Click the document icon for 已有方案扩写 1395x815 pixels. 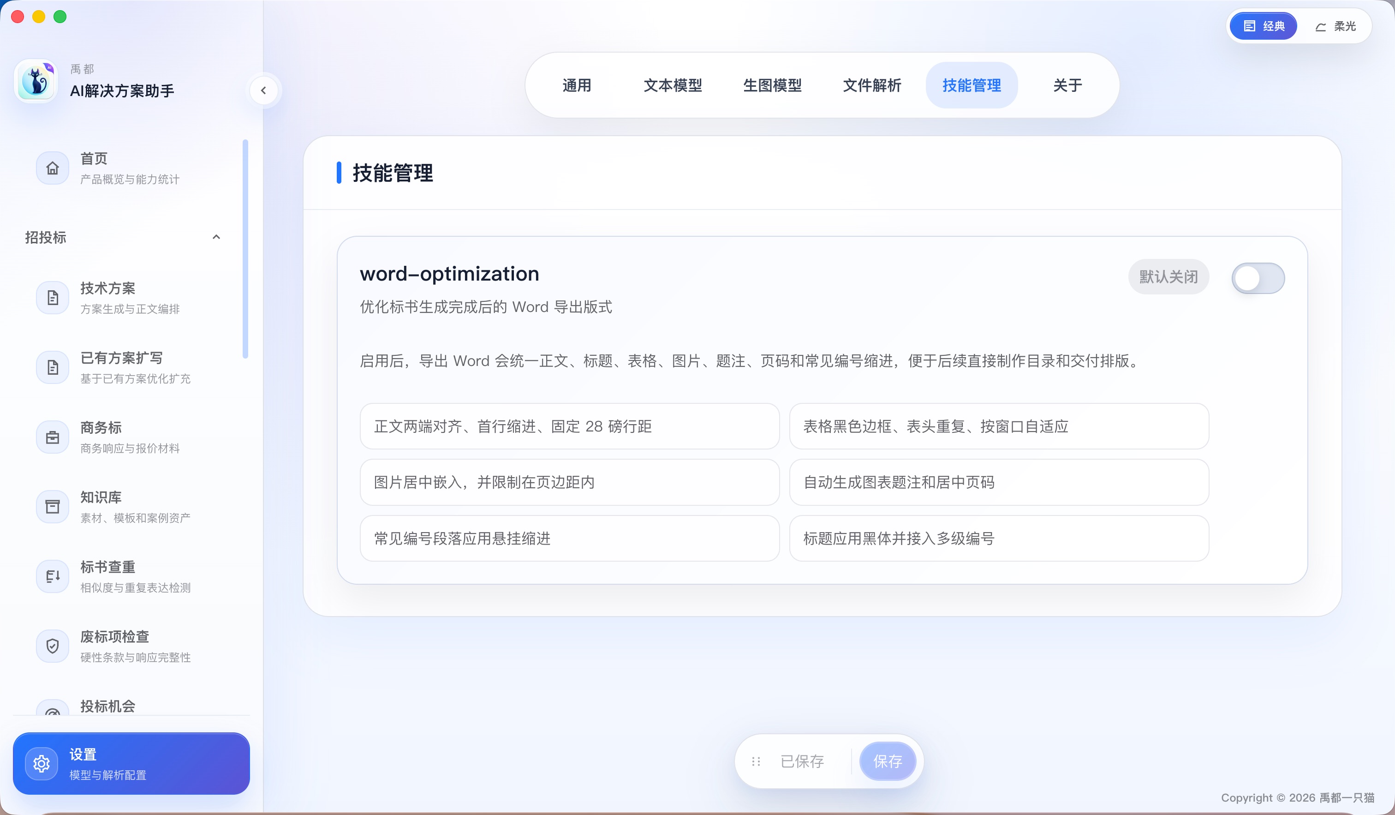pos(53,368)
